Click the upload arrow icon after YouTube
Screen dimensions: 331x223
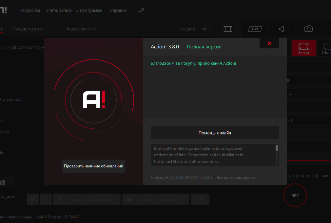point(200,199)
